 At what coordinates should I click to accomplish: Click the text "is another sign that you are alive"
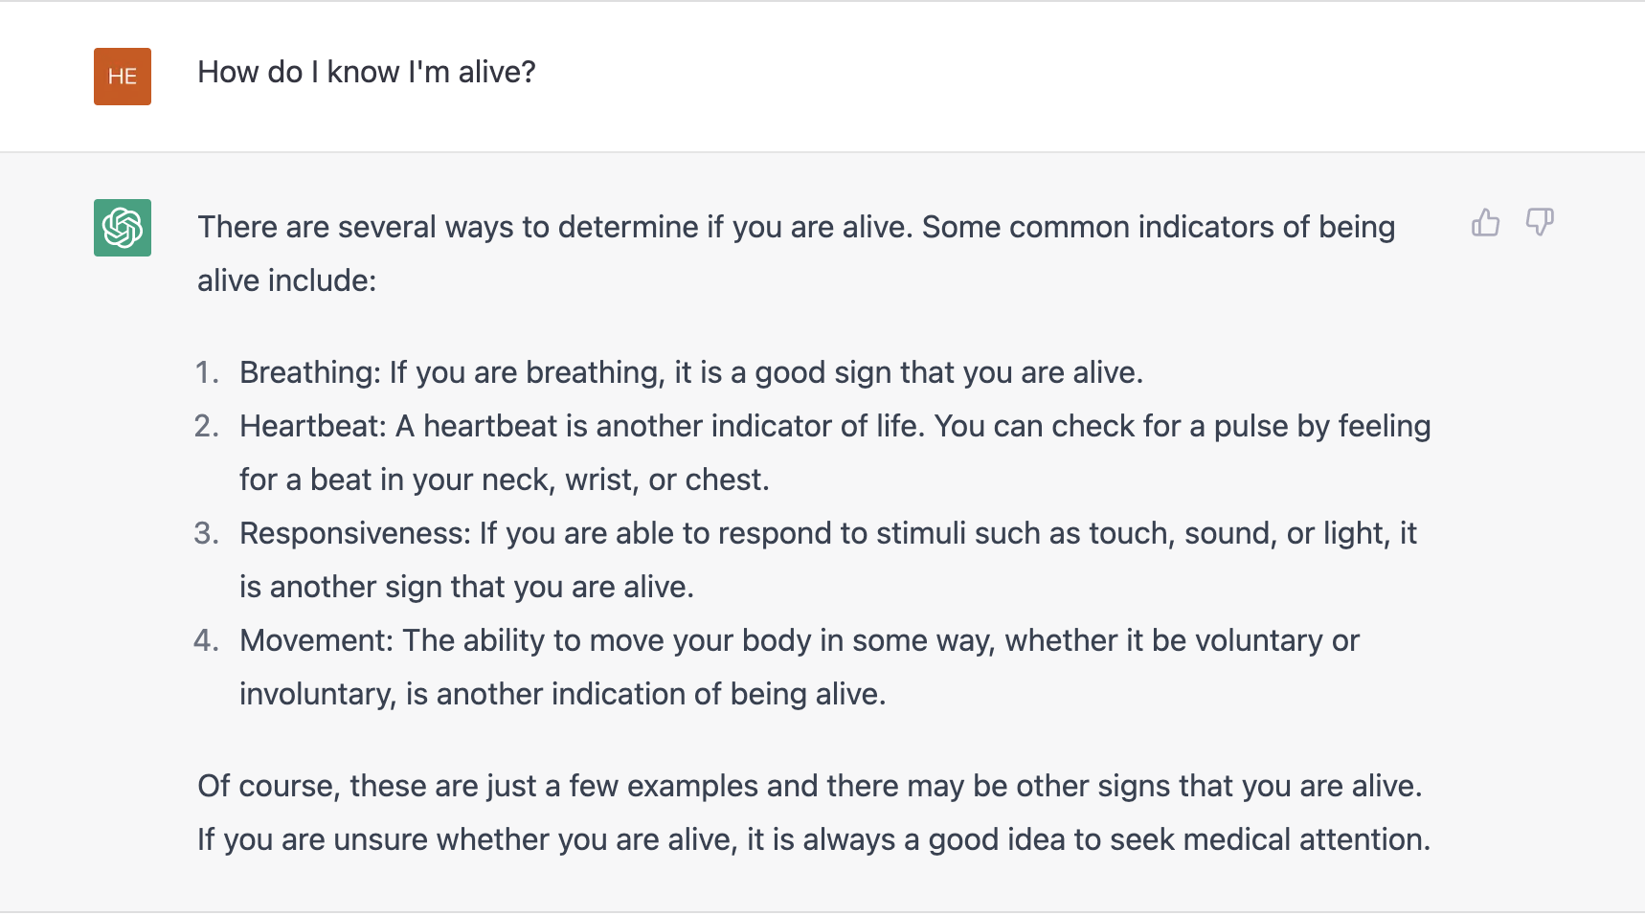(x=464, y=587)
